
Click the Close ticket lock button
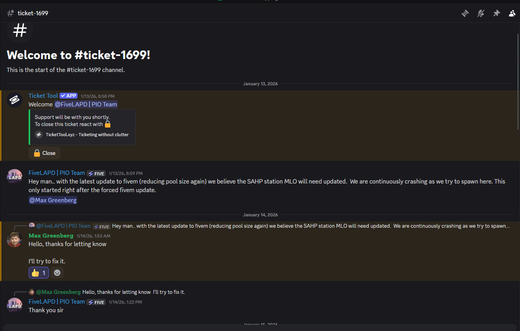(x=45, y=153)
